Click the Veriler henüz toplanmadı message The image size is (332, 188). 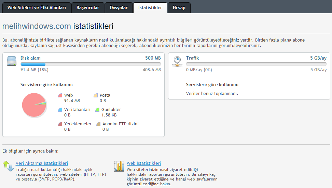(212, 94)
